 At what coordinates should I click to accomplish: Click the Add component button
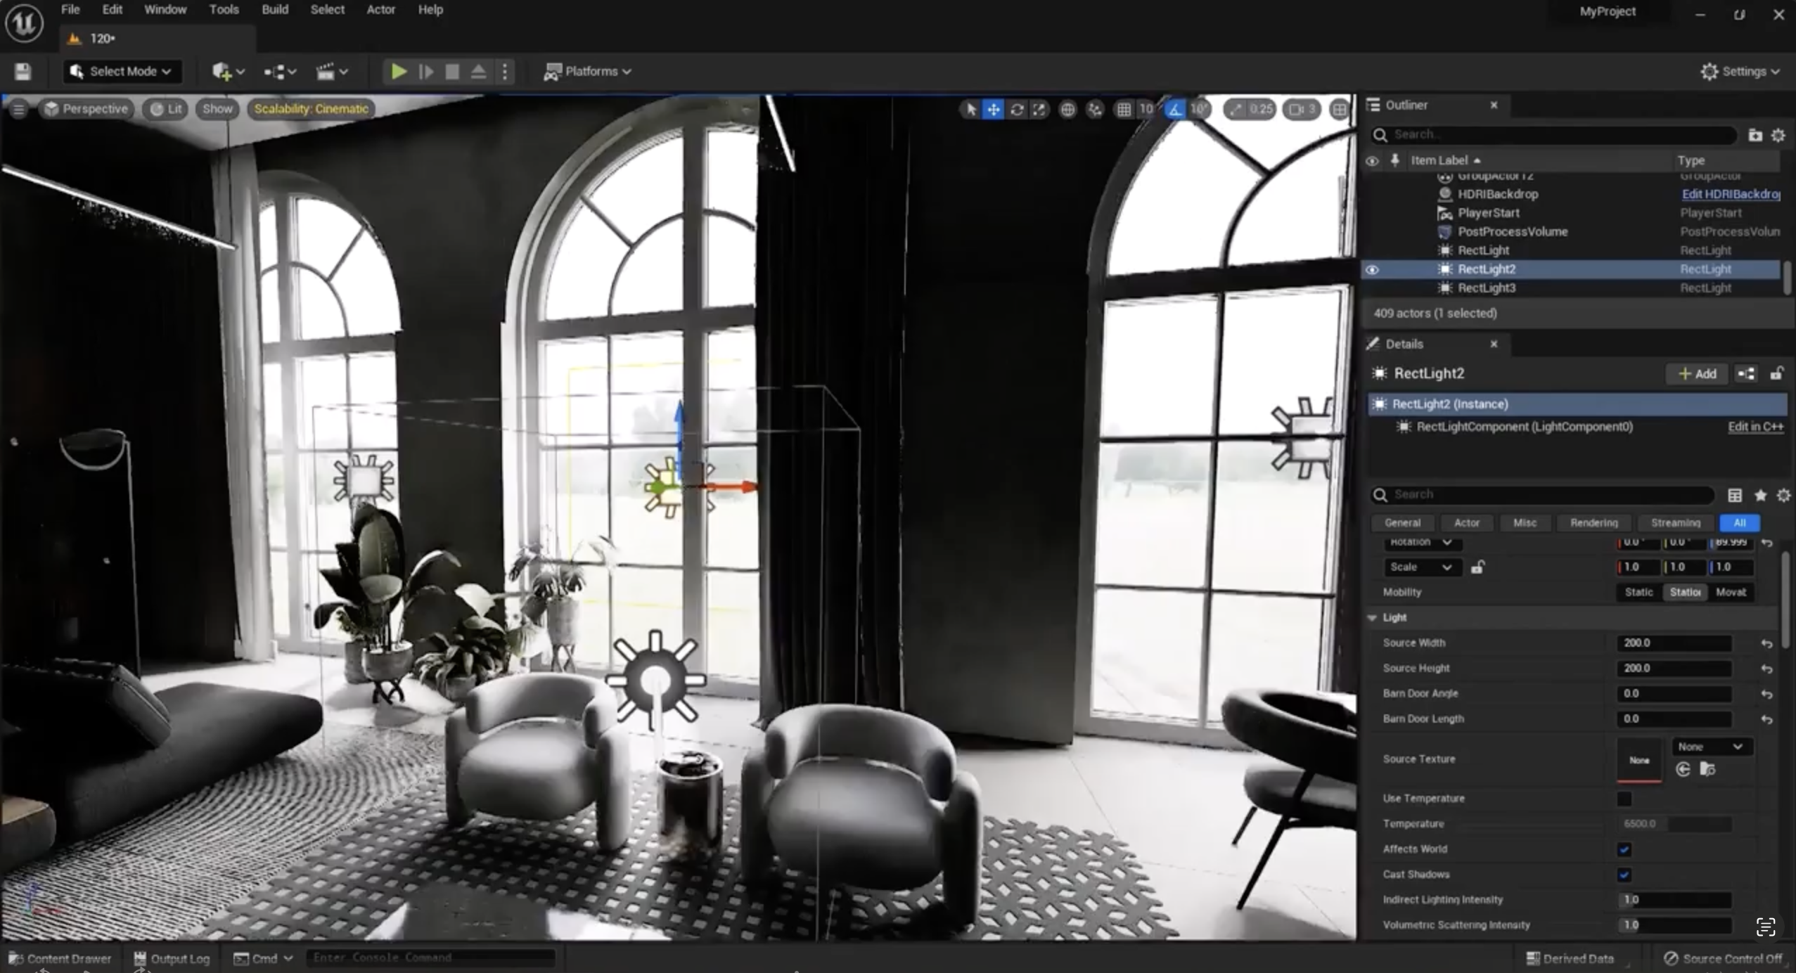[1697, 374]
